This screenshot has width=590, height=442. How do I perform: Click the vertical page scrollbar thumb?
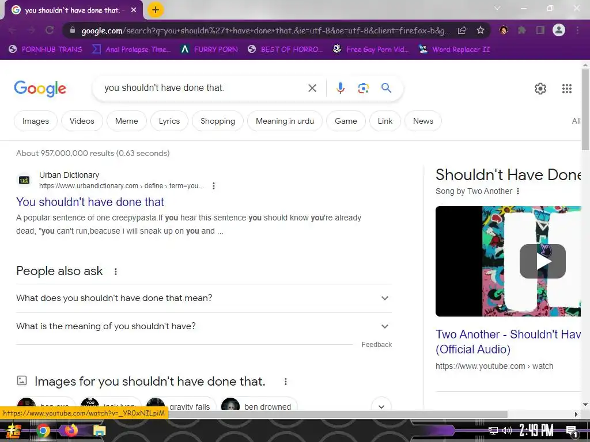585,109
